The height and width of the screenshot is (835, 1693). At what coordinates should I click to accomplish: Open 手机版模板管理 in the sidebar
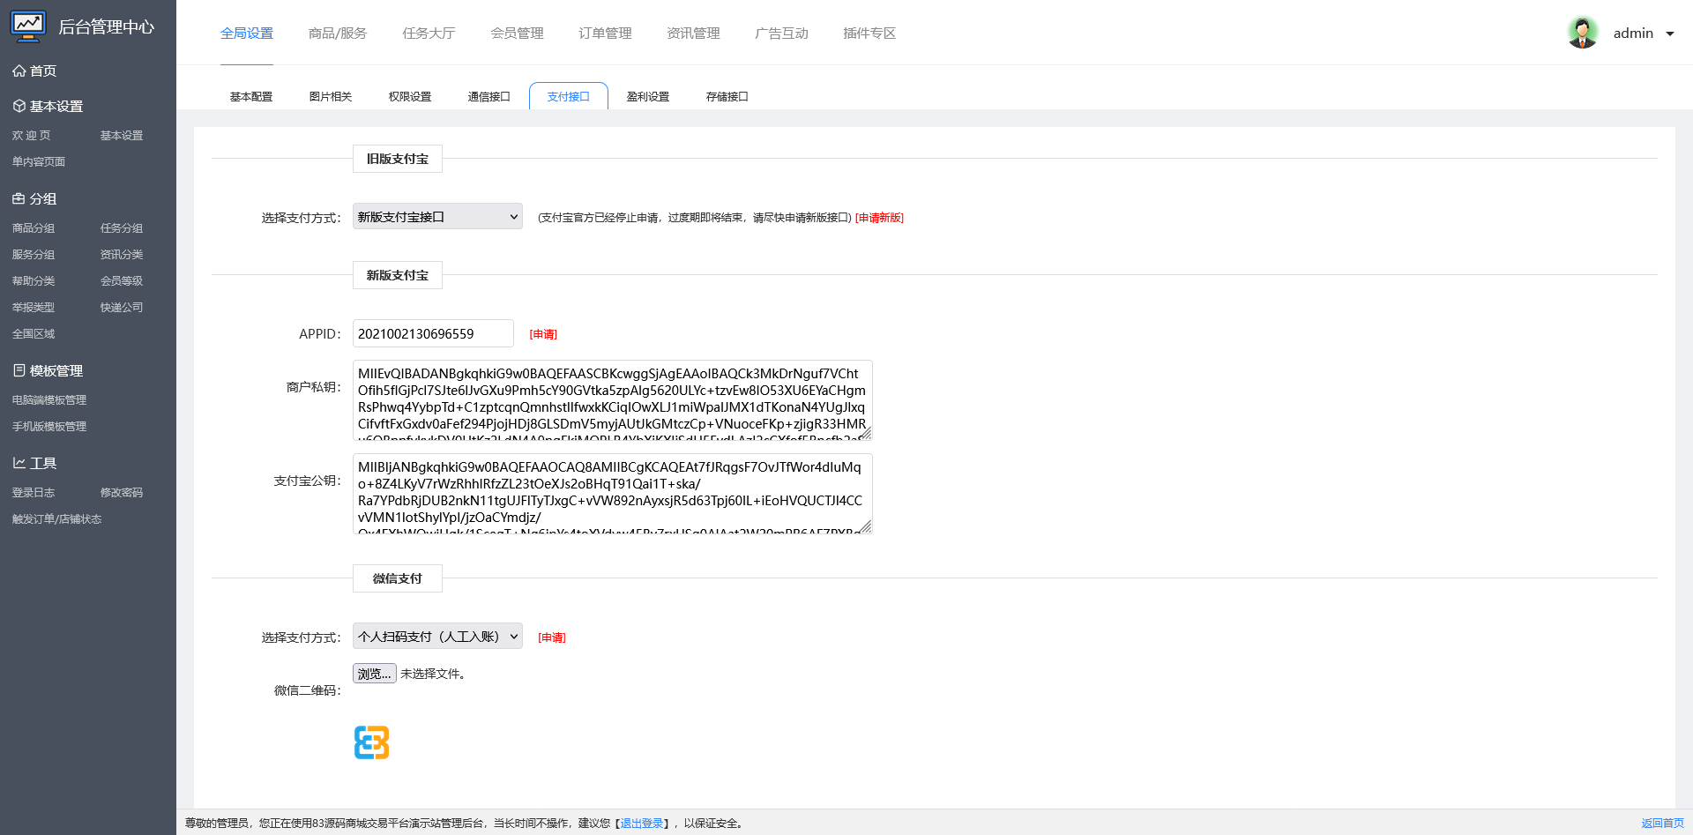coord(49,426)
